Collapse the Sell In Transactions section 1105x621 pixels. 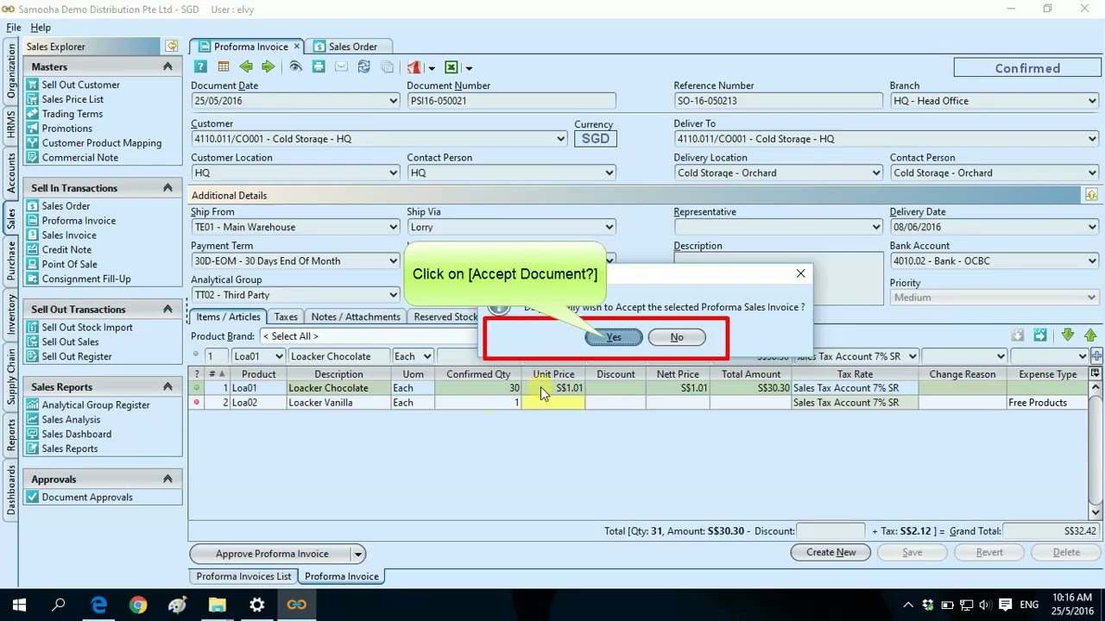click(167, 187)
